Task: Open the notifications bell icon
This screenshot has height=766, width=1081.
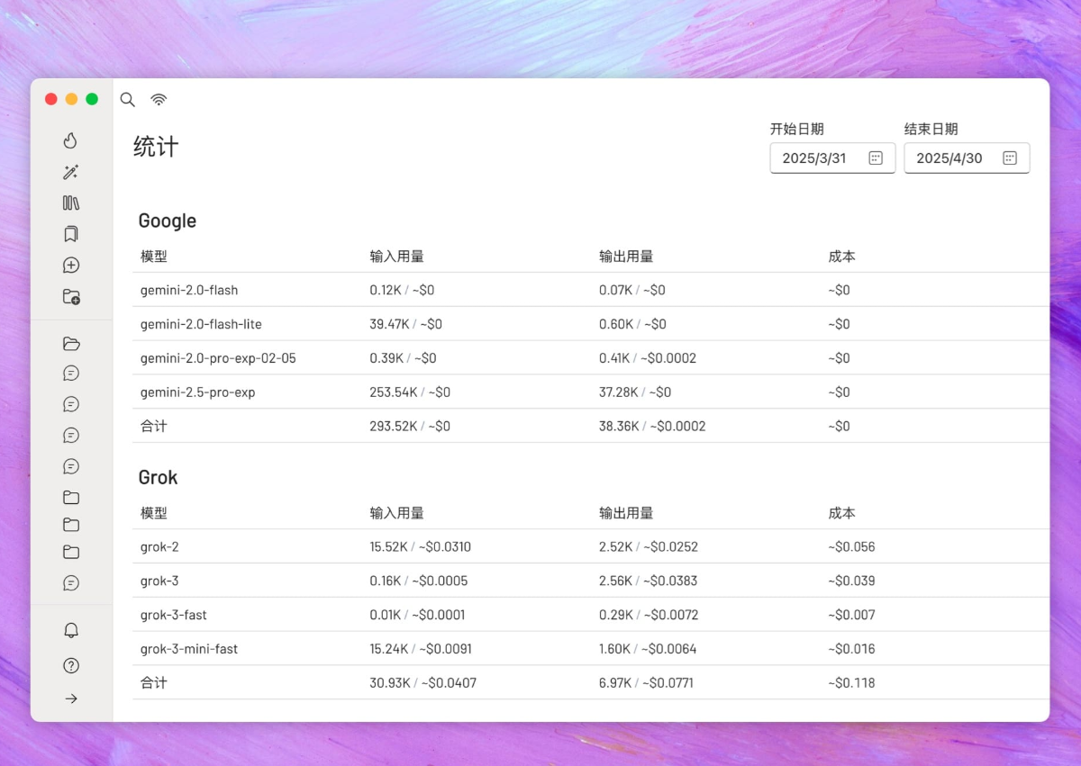Action: coord(71,631)
